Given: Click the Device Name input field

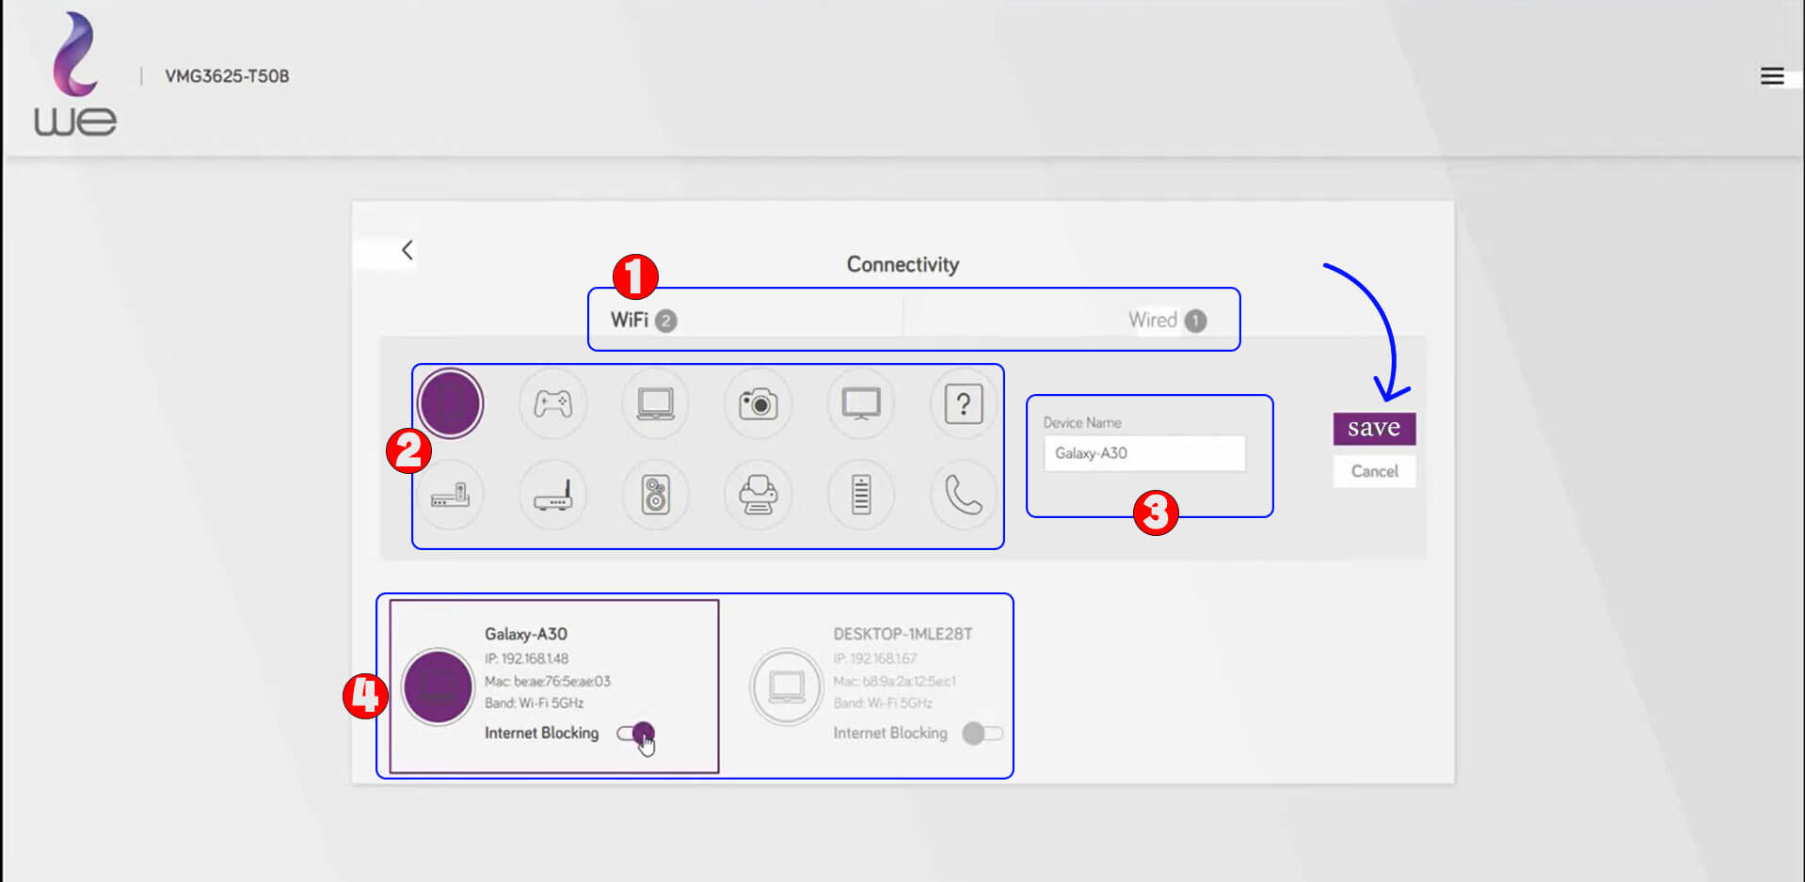Looking at the screenshot, I should point(1143,453).
